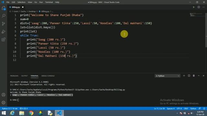Open the Manage gear menu
Screen dimensions: 207x116
click(4, 102)
